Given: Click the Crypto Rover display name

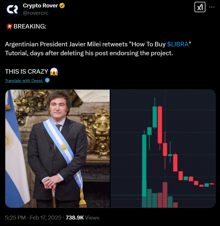Looking at the screenshot, I should 40,6.
